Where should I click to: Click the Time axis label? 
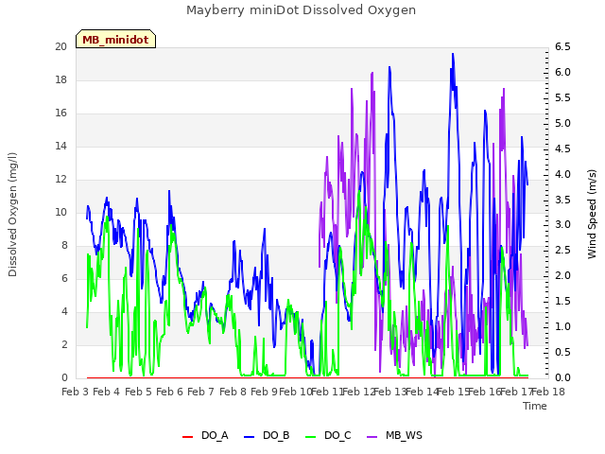(x=535, y=406)
